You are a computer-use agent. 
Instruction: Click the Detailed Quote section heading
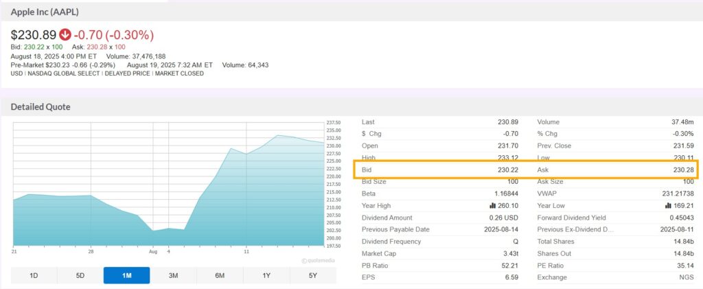(41, 107)
